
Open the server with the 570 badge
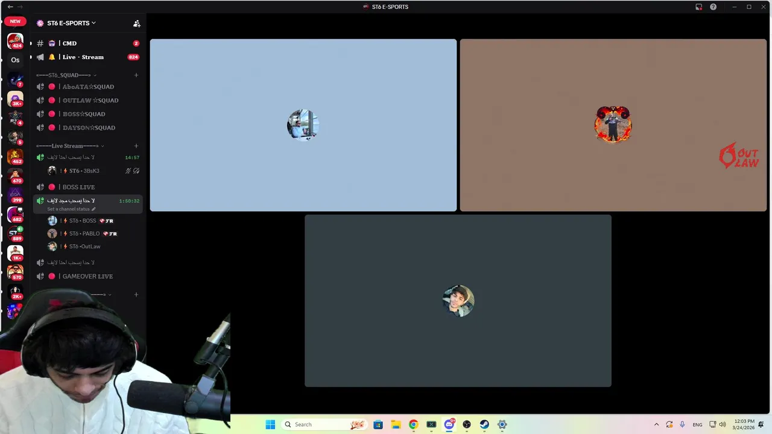15,272
